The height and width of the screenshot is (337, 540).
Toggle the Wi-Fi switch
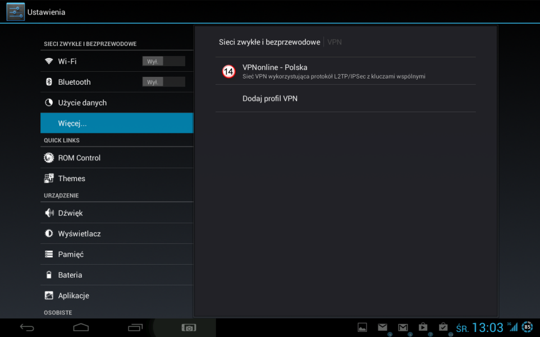163,61
